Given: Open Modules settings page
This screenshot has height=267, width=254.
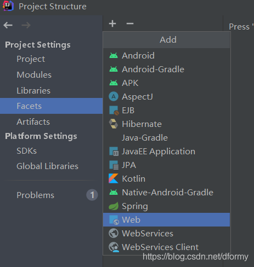Looking at the screenshot, I should (x=51, y=74).
